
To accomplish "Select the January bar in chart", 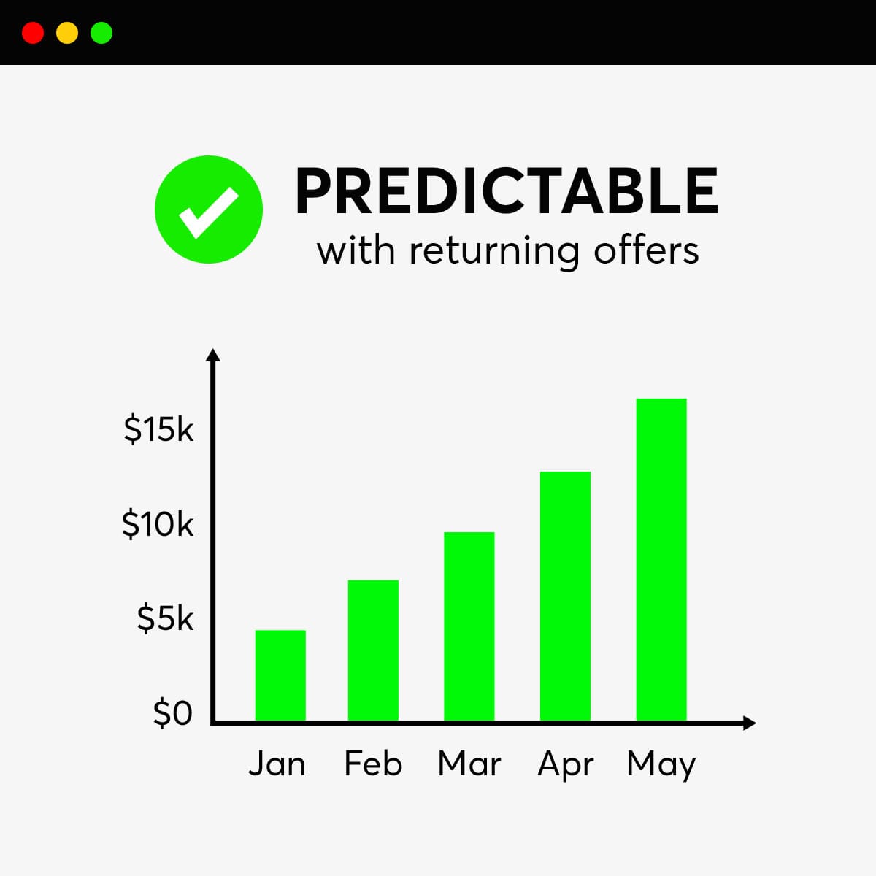I will pos(280,675).
